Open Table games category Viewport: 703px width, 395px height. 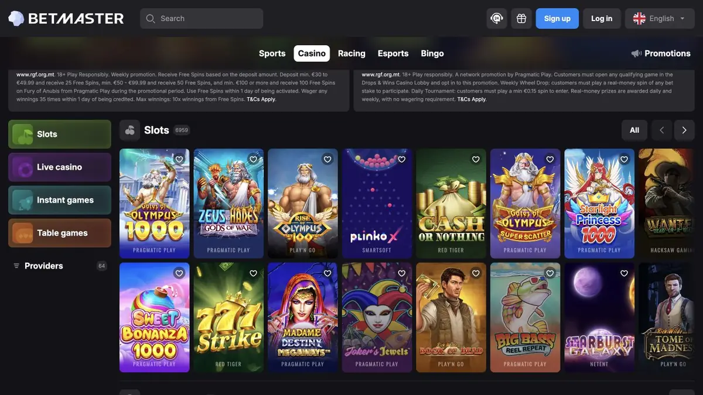coord(60,233)
